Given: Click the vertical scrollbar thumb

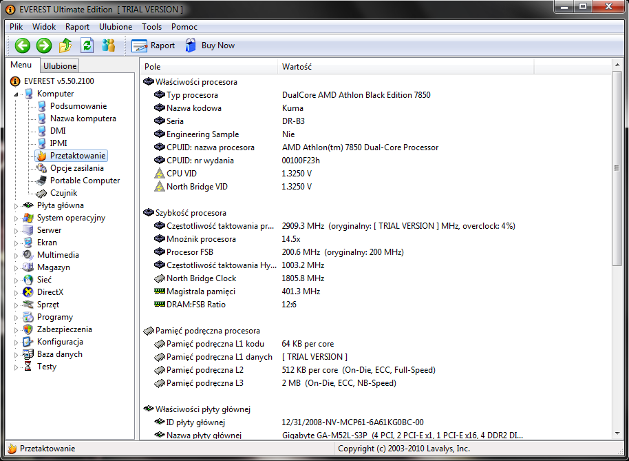Looking at the screenshot, I should pyautogui.click(x=617, y=168).
